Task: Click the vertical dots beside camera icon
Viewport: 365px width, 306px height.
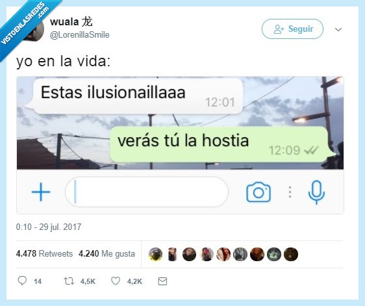Action: coord(290,192)
